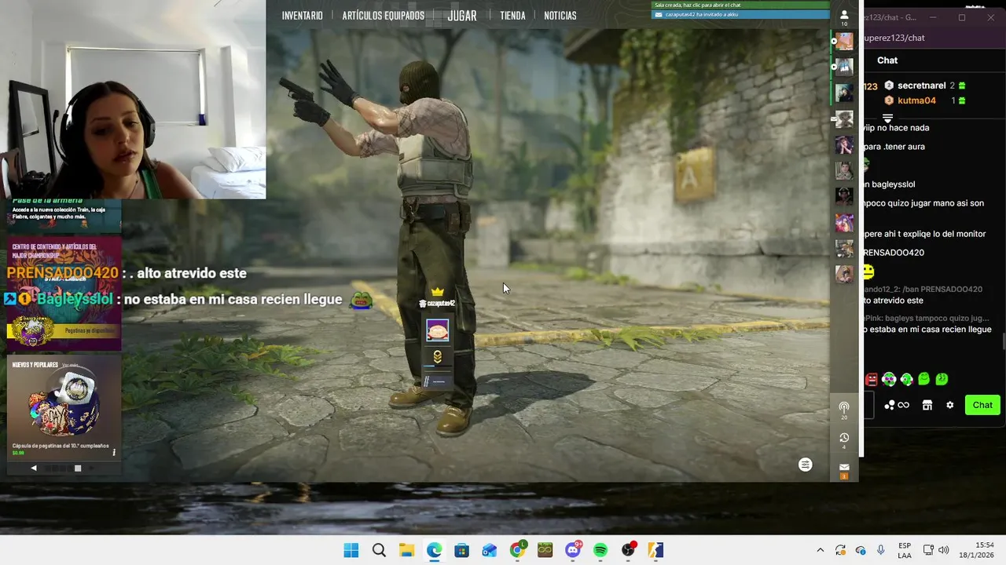Select the red angry emote in chat
Viewport: 1006px width, 565px height.
coord(871,379)
